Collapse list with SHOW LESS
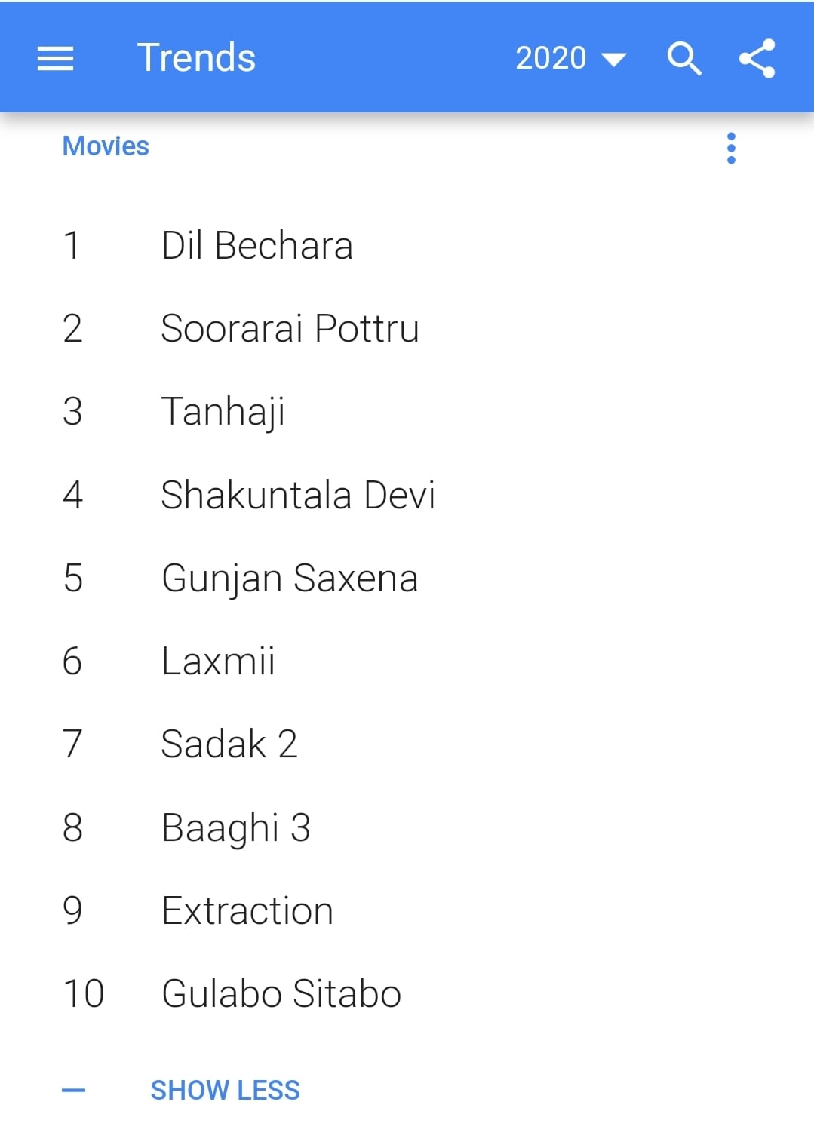The width and height of the screenshot is (814, 1145). [225, 1090]
